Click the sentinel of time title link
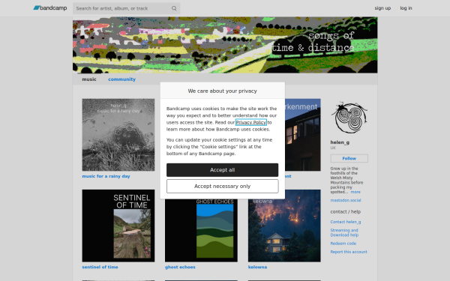The height and width of the screenshot is (281, 450). (100, 267)
